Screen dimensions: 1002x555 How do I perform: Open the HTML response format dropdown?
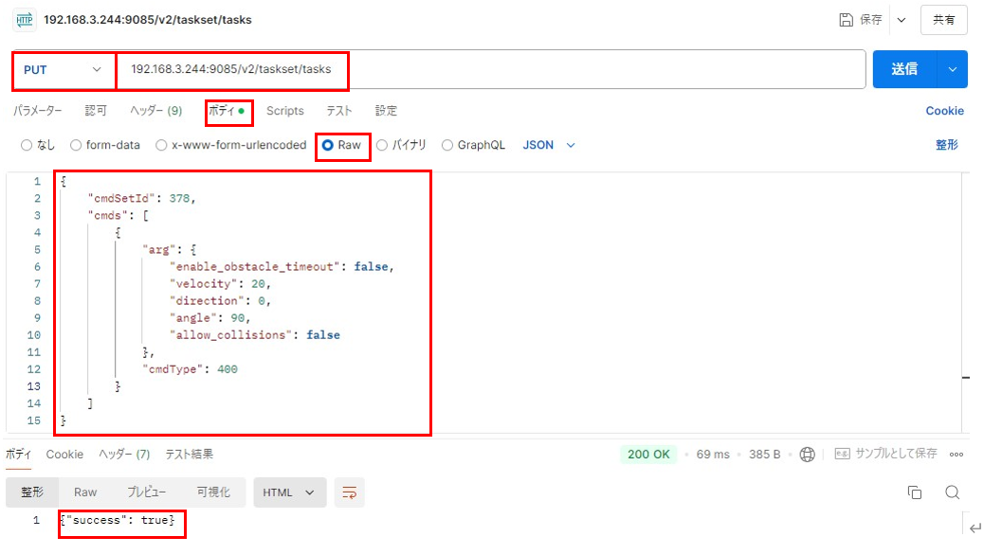click(290, 492)
